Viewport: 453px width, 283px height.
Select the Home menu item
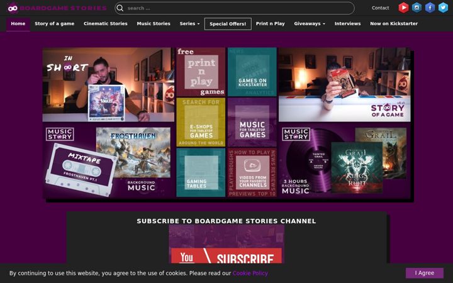click(x=18, y=24)
